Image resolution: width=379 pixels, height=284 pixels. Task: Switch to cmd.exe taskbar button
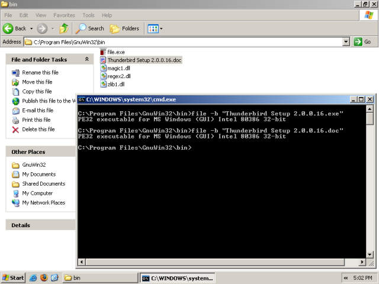tap(178, 278)
